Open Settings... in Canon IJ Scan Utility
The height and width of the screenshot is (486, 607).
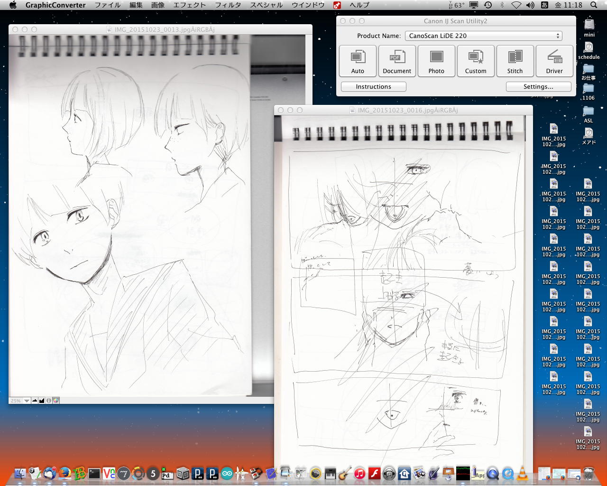(538, 86)
